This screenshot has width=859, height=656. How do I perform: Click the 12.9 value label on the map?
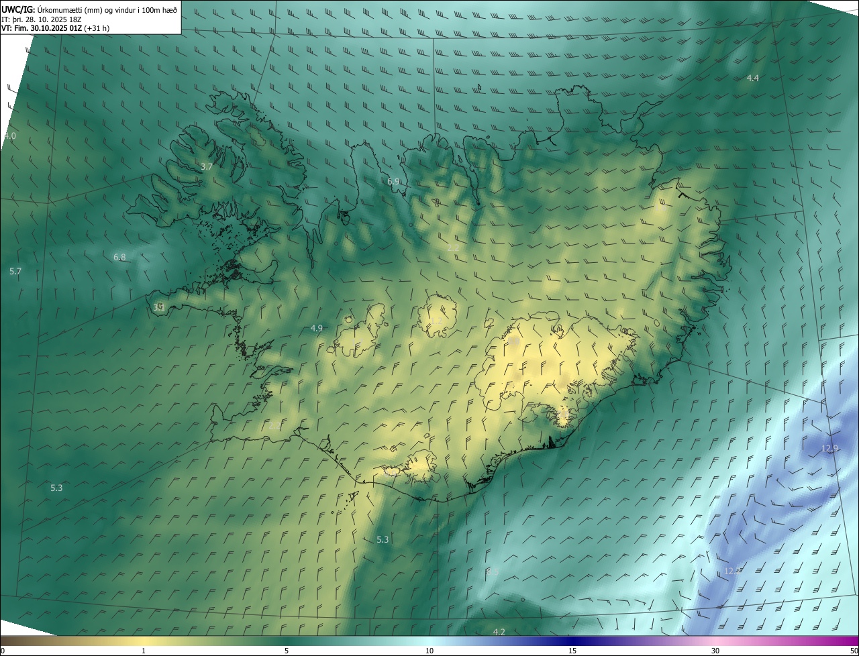click(829, 449)
